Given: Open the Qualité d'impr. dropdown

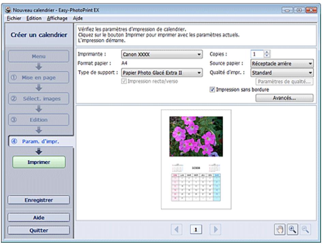Looking at the screenshot, I should tap(282, 72).
